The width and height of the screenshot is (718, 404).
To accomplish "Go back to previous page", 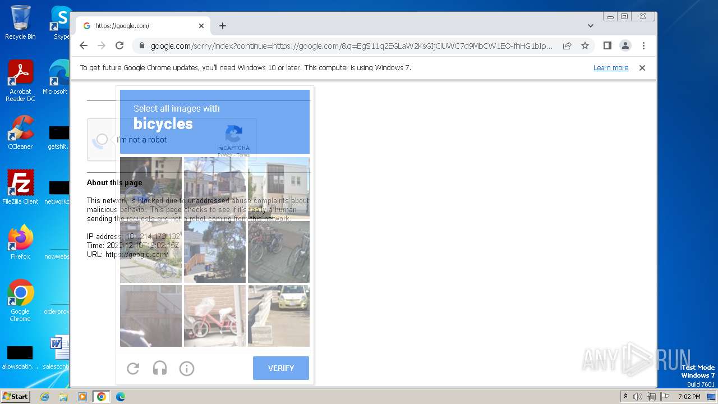I will pos(84,45).
